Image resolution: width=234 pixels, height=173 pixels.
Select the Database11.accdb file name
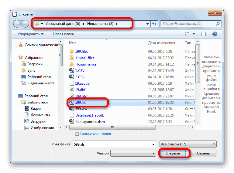(90, 115)
